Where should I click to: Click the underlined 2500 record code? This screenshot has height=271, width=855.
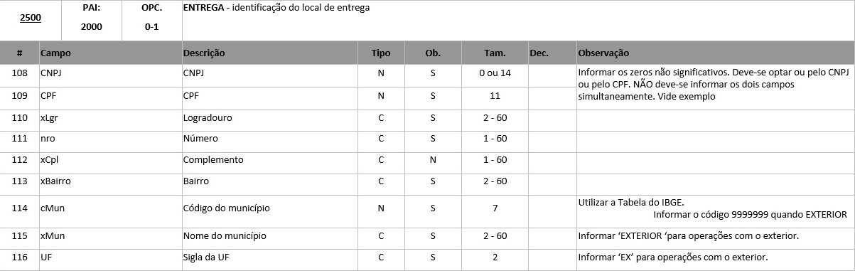30,18
